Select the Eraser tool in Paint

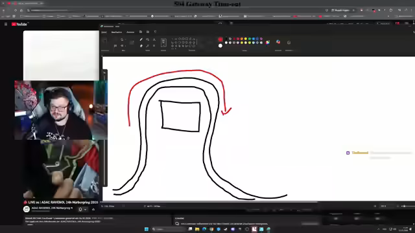coord(141,46)
